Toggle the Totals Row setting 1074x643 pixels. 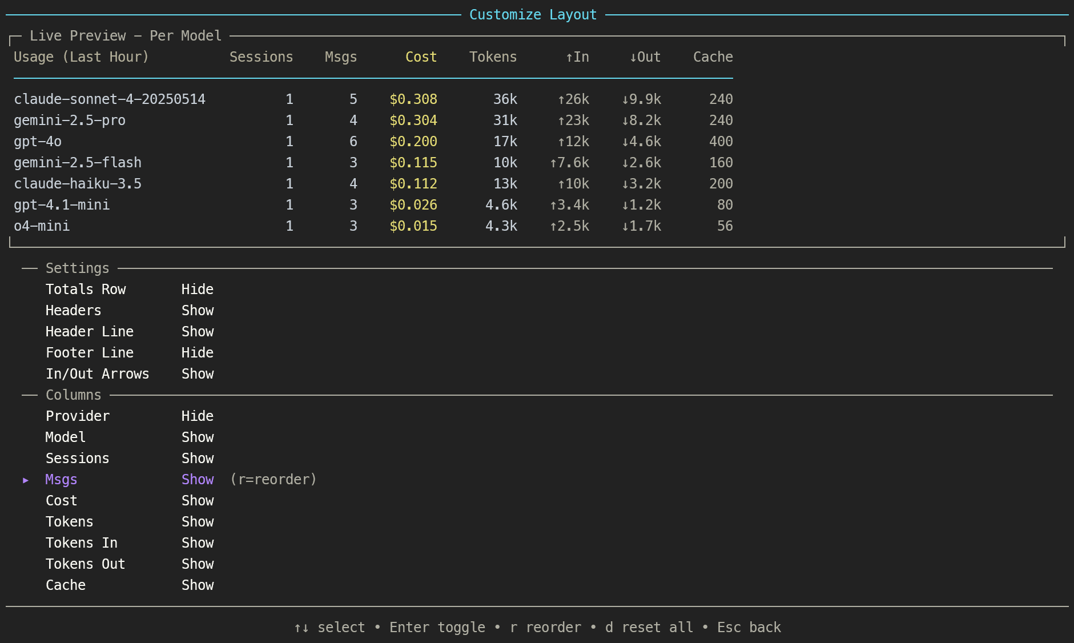click(130, 290)
